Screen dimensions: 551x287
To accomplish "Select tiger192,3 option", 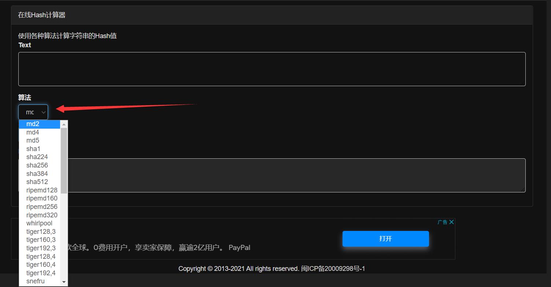I will tap(40, 248).
